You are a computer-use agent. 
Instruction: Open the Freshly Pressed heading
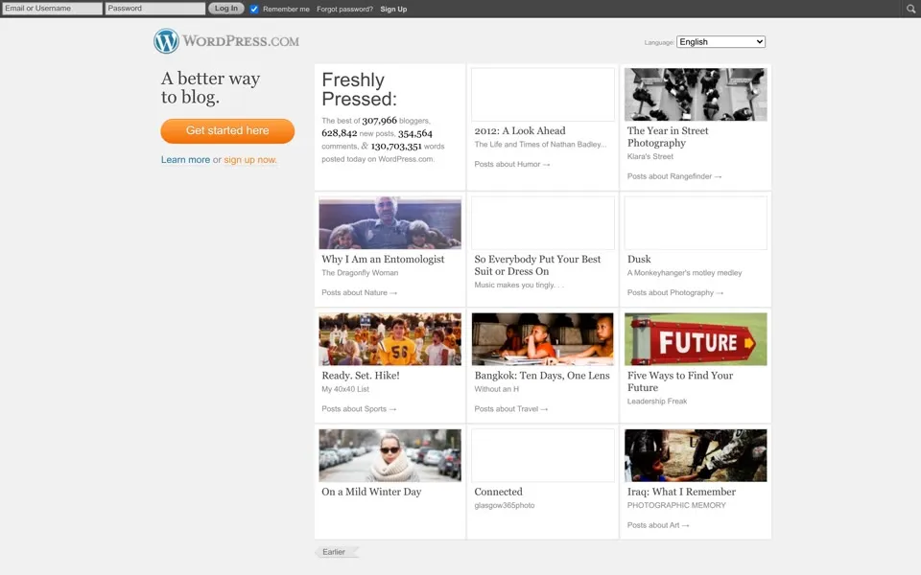coord(359,89)
